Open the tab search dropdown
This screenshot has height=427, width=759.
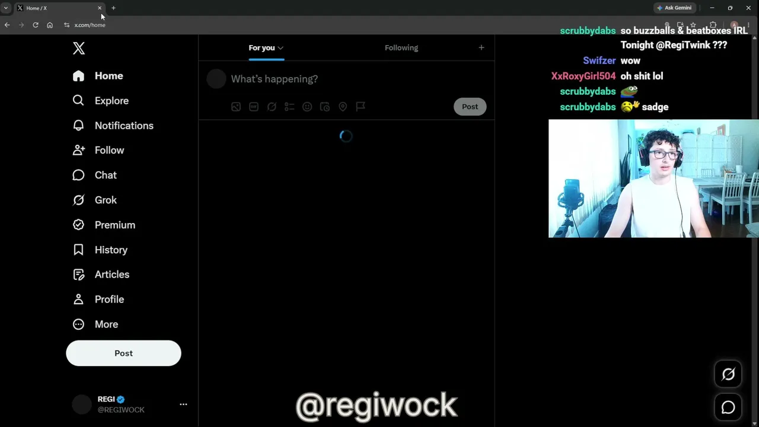pos(6,8)
